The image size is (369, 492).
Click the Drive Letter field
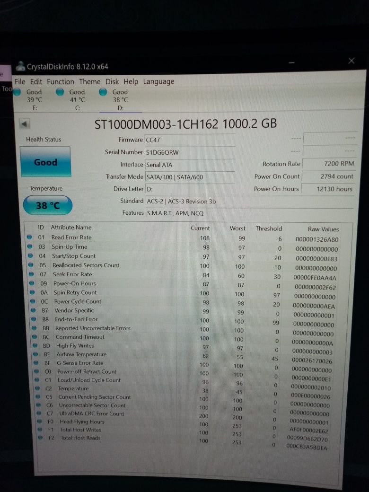pyautogui.click(x=190, y=189)
